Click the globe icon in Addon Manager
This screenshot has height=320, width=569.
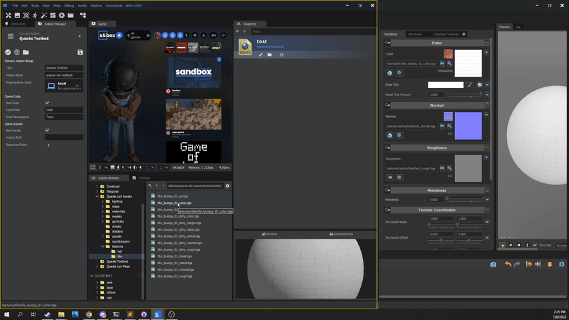click(x=17, y=52)
